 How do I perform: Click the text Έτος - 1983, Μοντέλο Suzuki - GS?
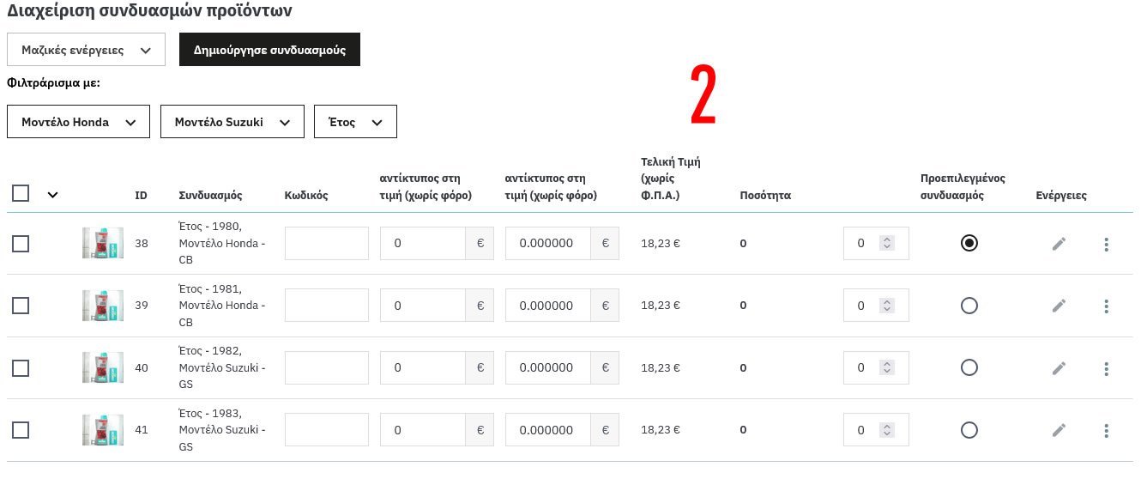click(x=221, y=430)
